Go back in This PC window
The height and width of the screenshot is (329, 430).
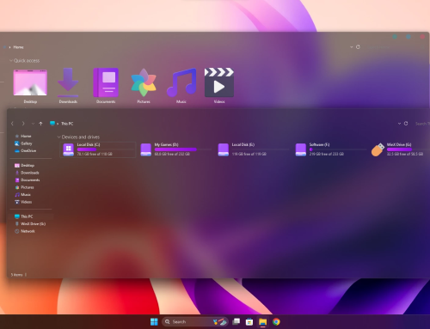(x=12, y=124)
